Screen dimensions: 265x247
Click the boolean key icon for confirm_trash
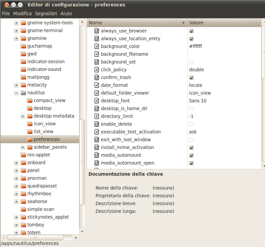click(x=97, y=77)
